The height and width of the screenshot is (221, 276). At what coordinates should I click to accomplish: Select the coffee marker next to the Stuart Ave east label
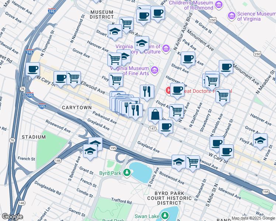tap(188, 59)
